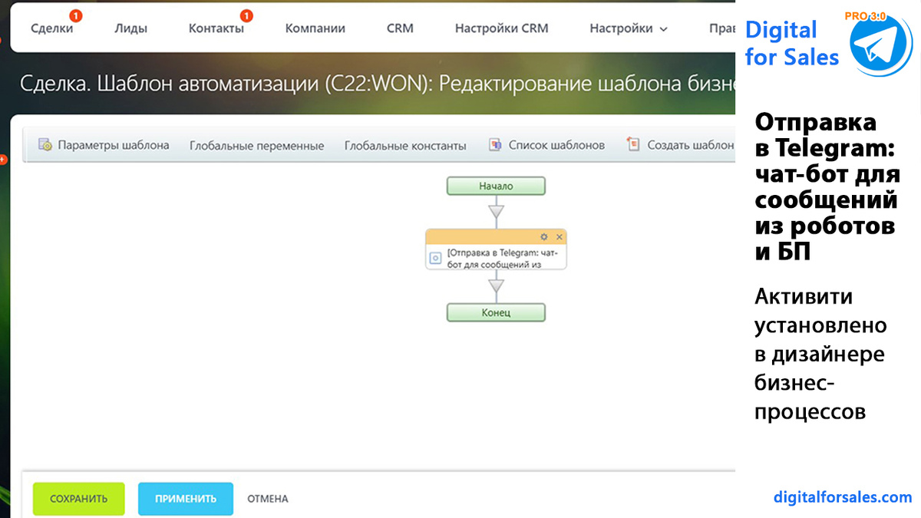Click the arrow below Начало
Viewport: 921px width, 518px height.
click(x=497, y=210)
